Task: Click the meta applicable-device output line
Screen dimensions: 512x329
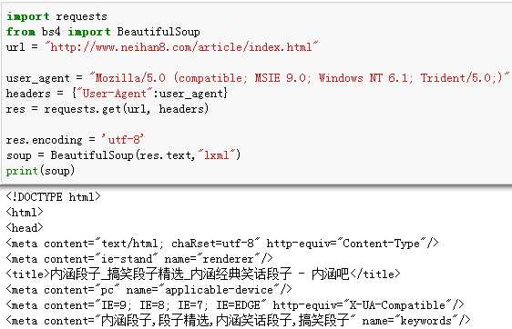Action: click(148, 290)
